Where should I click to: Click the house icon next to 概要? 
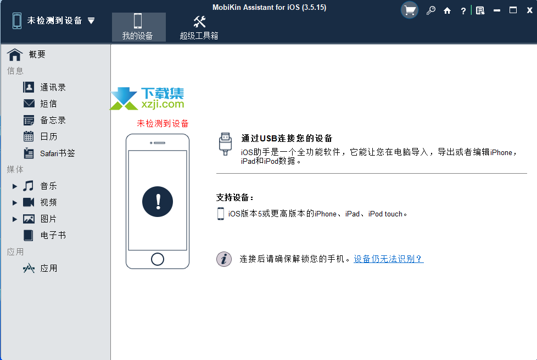pyautogui.click(x=15, y=55)
